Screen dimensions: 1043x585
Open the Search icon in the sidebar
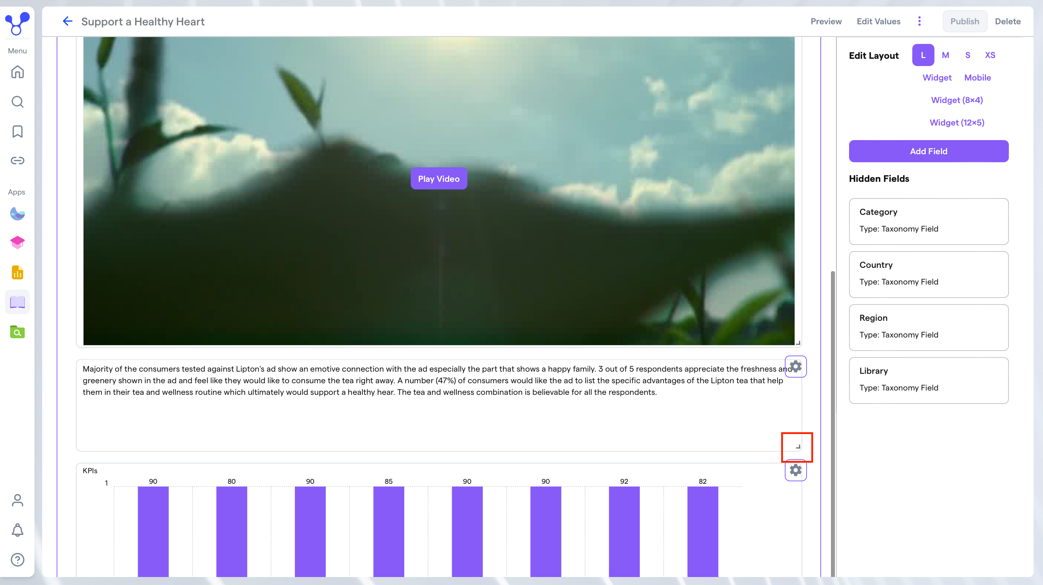coord(17,102)
